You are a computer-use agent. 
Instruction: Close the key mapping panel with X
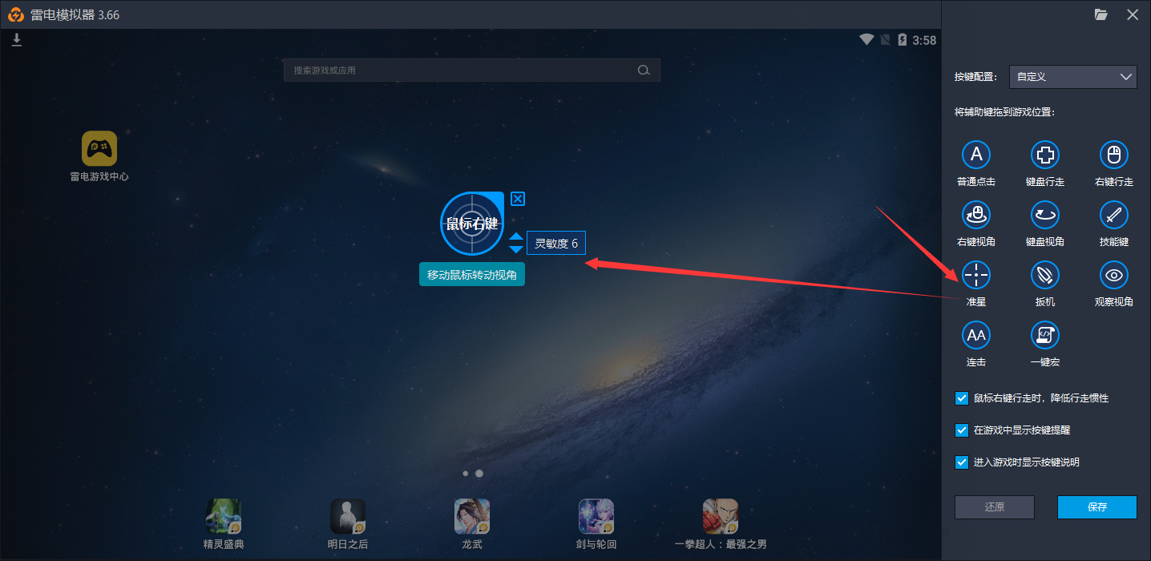1133,14
